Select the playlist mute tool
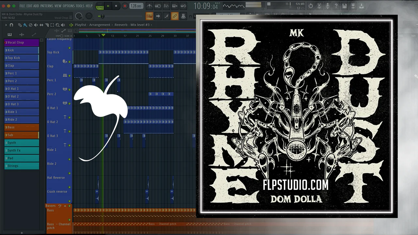 click(36, 25)
